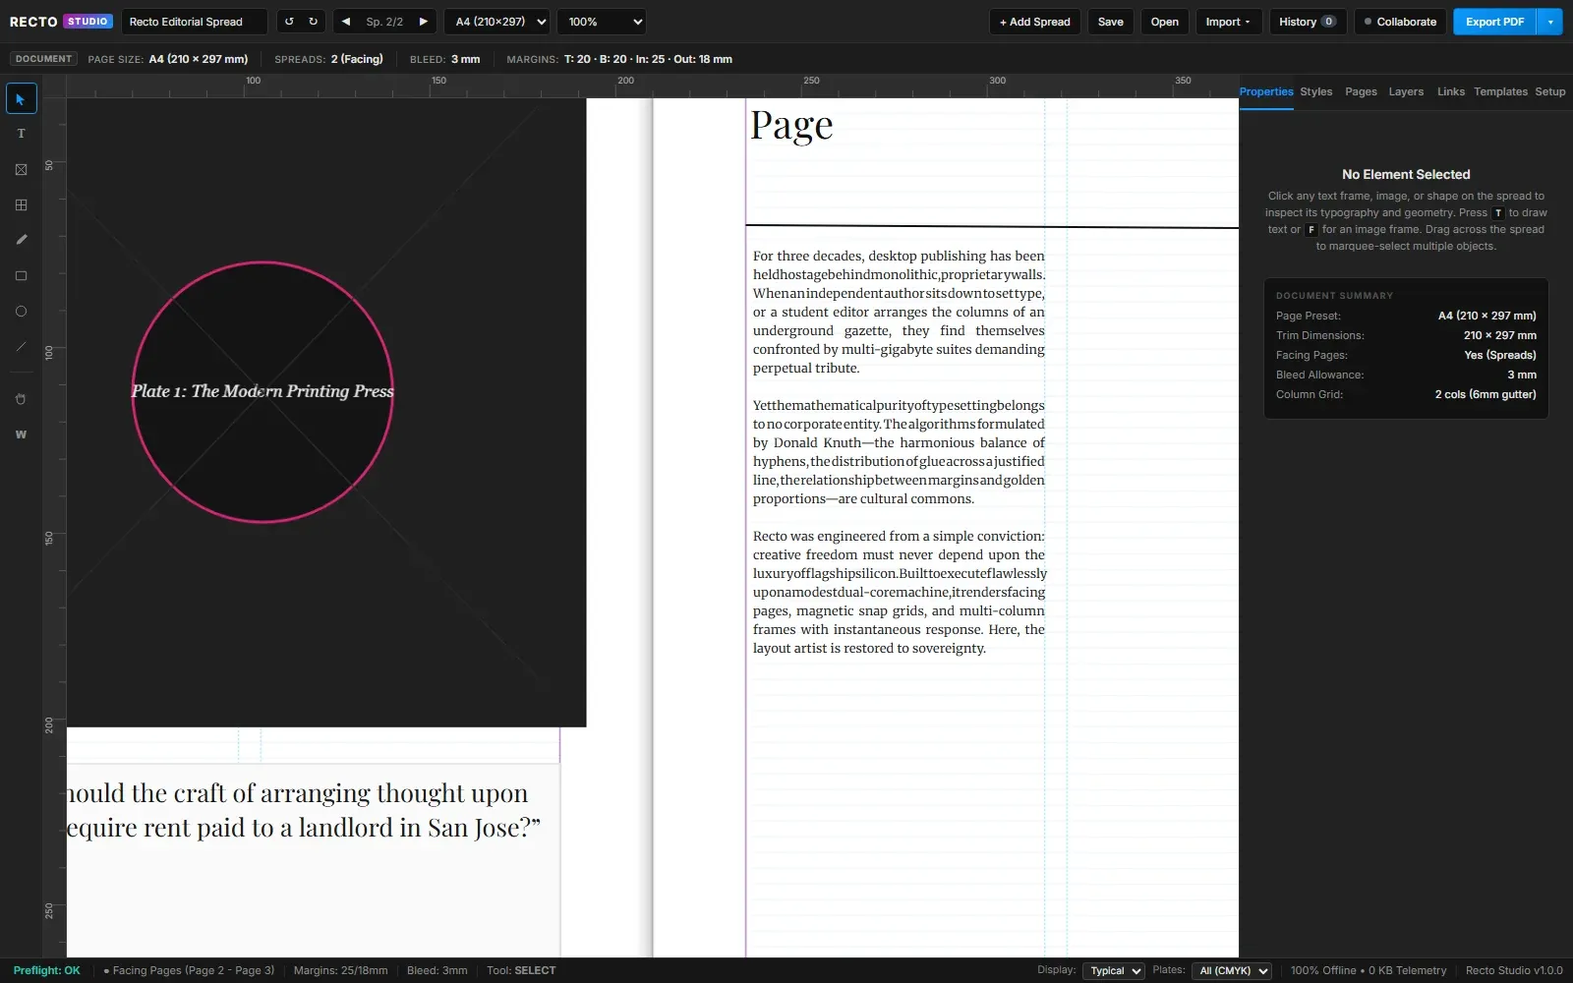Click the Page Preset 'A4 (210 × 297 mm)' value
This screenshot has height=983, width=1573.
coord(1486,316)
